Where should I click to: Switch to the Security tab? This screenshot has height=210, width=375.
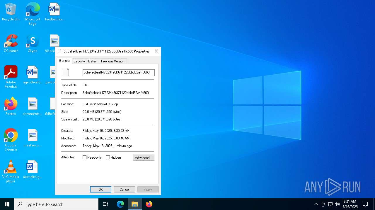79,61
